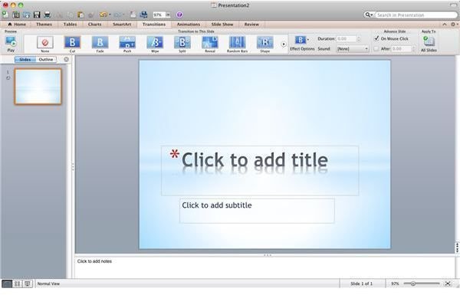Apply the Reveal transition
This screenshot has width=460, height=295.
pyautogui.click(x=210, y=44)
